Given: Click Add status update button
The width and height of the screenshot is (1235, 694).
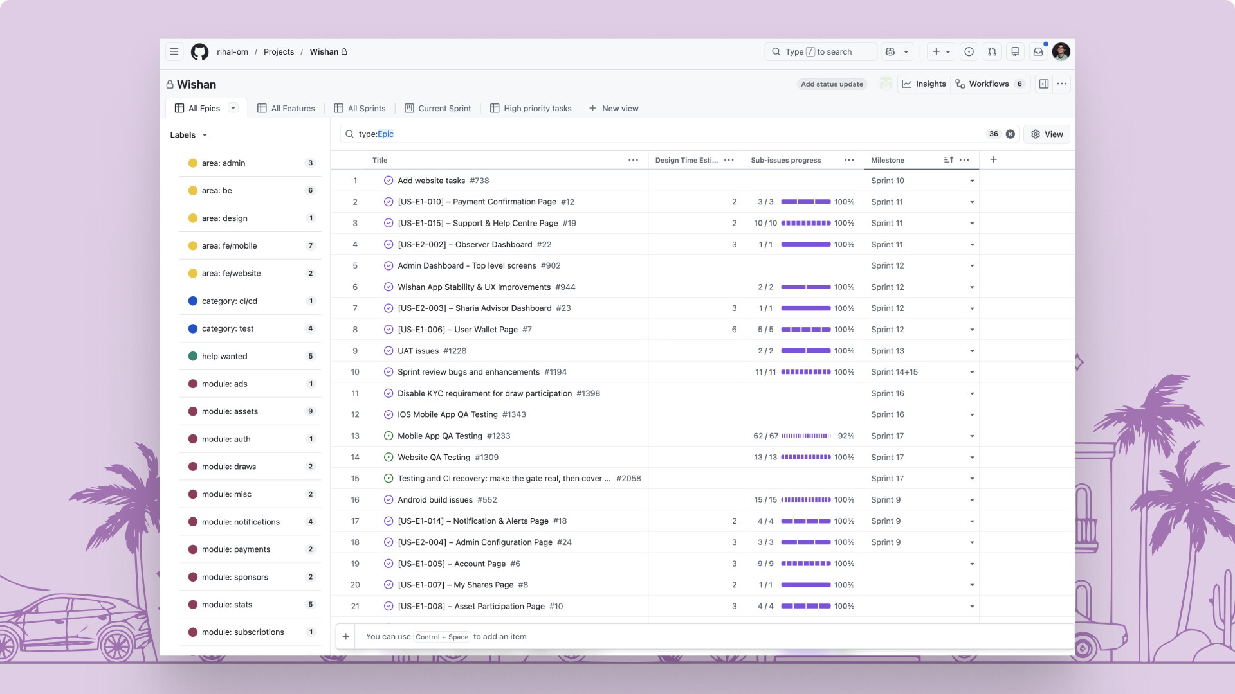Looking at the screenshot, I should (832, 84).
